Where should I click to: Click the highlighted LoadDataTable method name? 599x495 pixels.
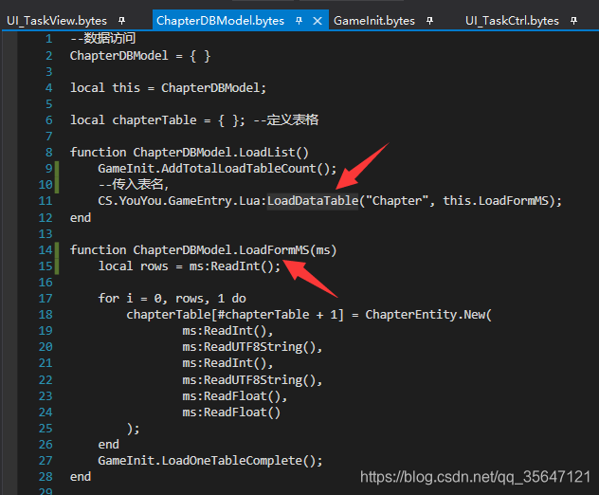313,201
